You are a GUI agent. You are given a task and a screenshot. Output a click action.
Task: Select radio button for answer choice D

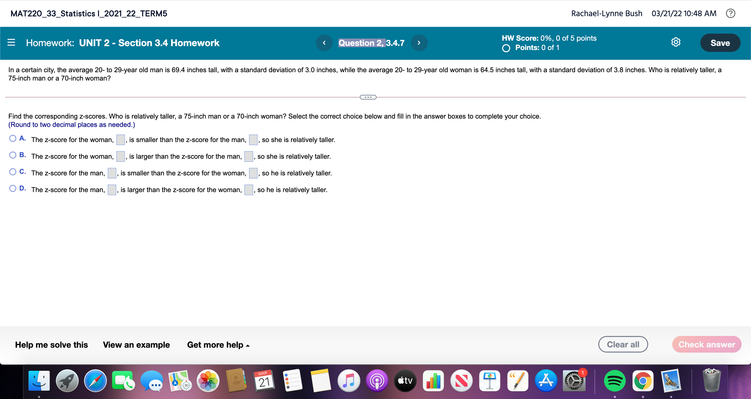pyautogui.click(x=13, y=188)
